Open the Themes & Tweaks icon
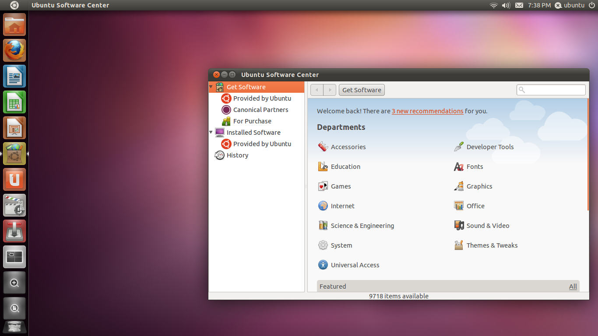Image resolution: width=598 pixels, height=336 pixels. point(459,245)
